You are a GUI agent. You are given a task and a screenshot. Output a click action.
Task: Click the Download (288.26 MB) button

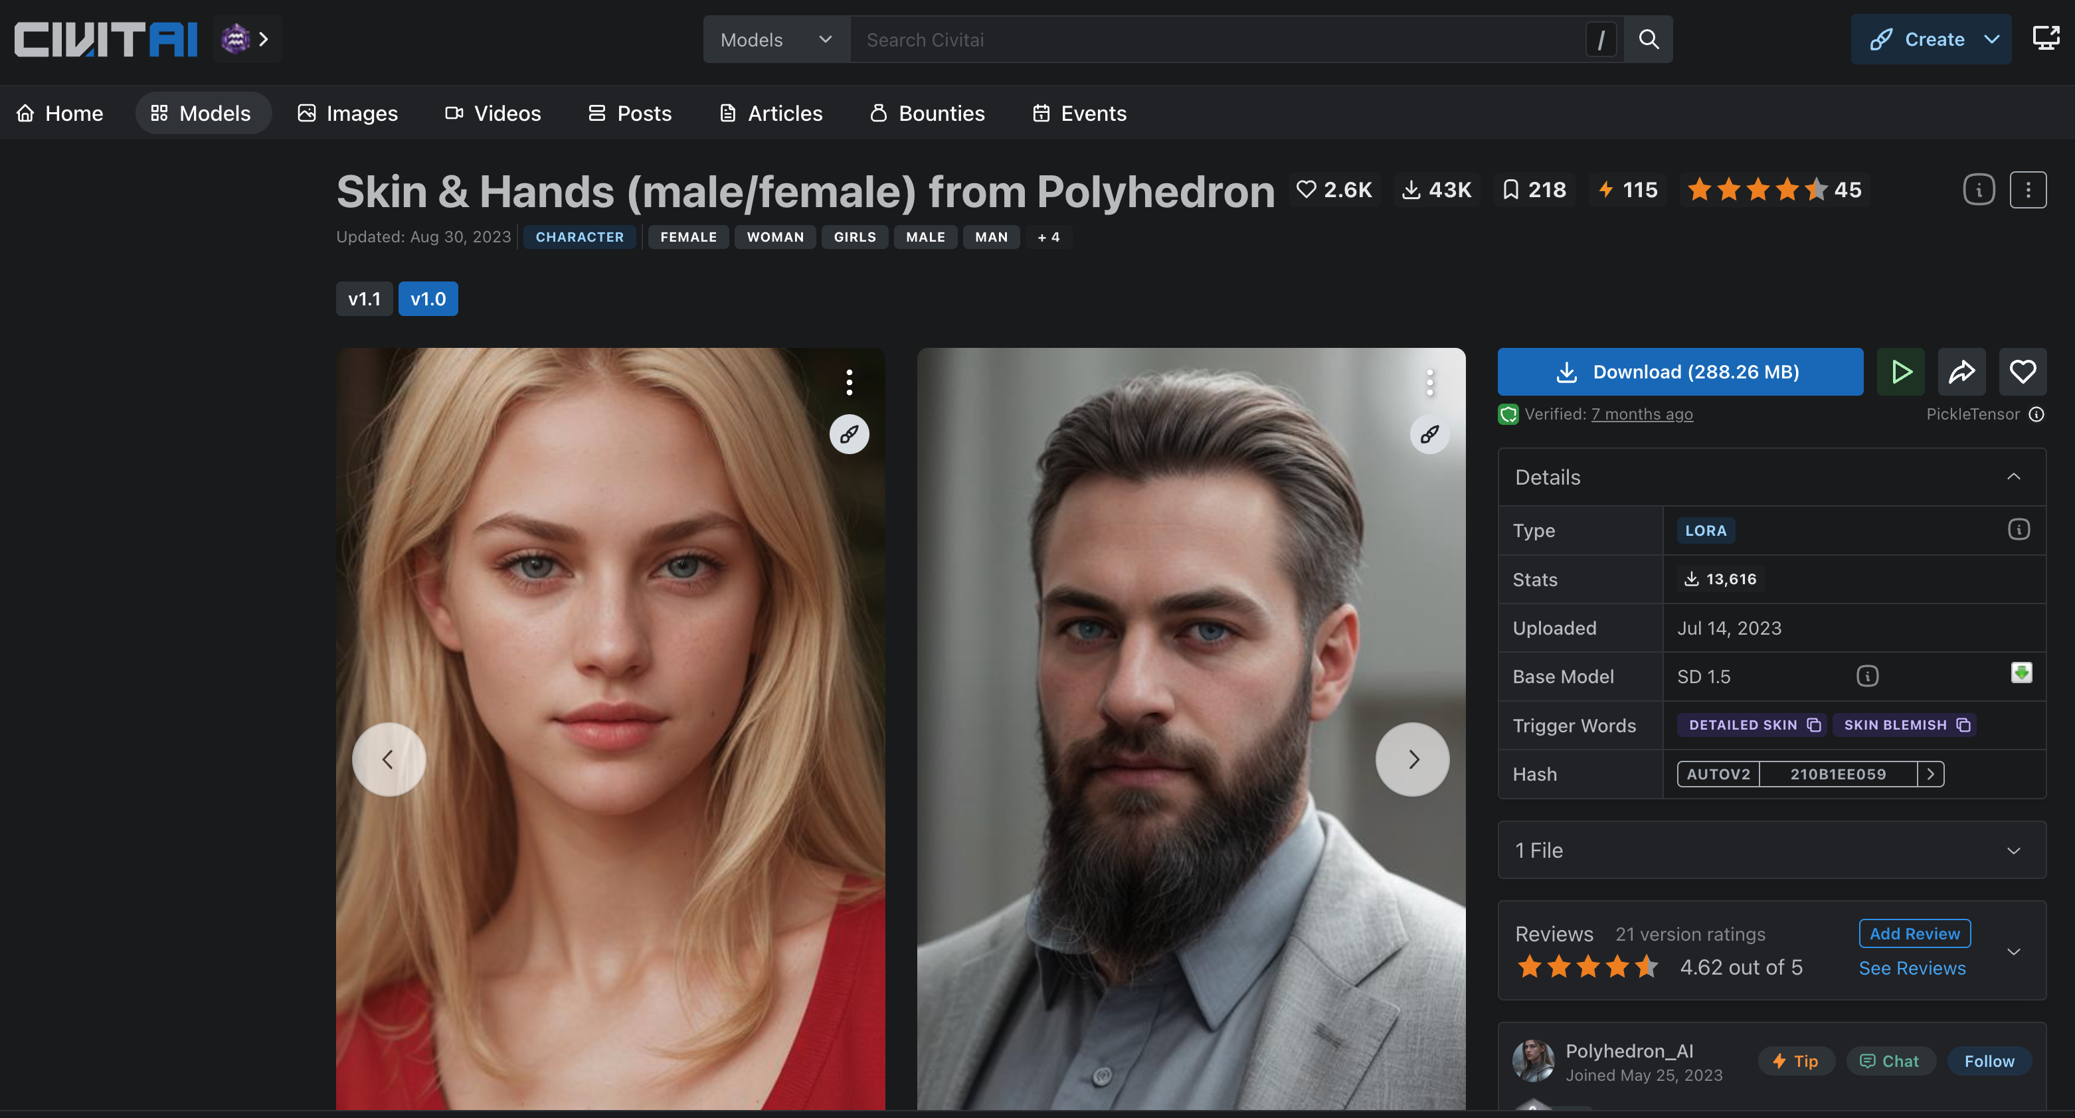pyautogui.click(x=1680, y=372)
